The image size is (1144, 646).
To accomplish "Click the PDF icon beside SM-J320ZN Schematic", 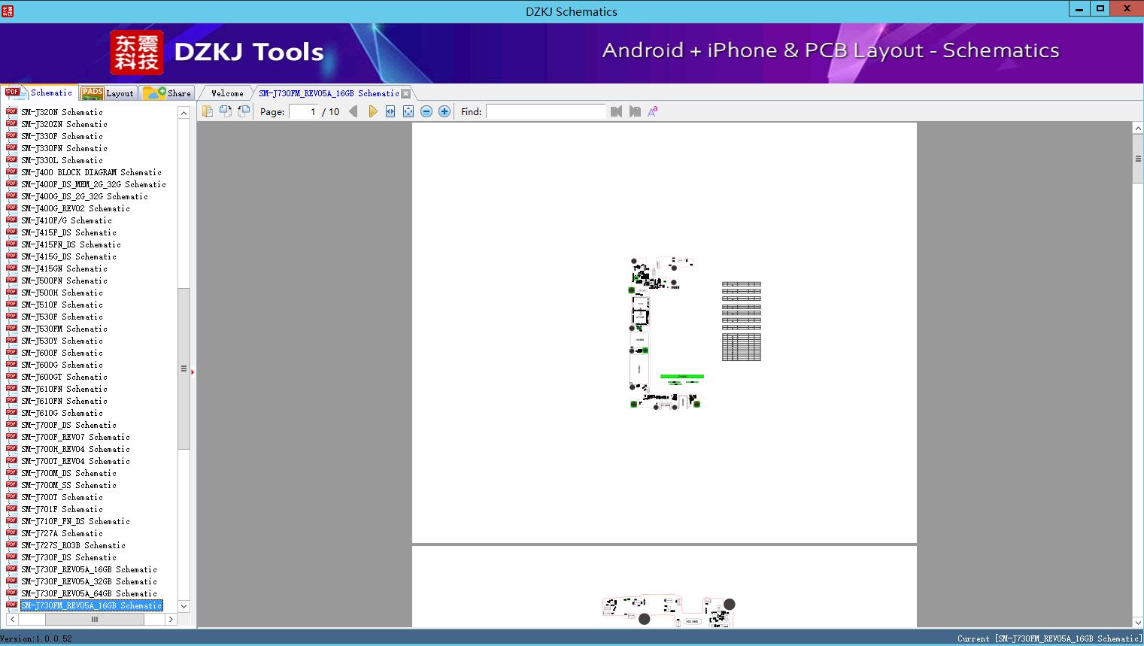I will [x=11, y=123].
